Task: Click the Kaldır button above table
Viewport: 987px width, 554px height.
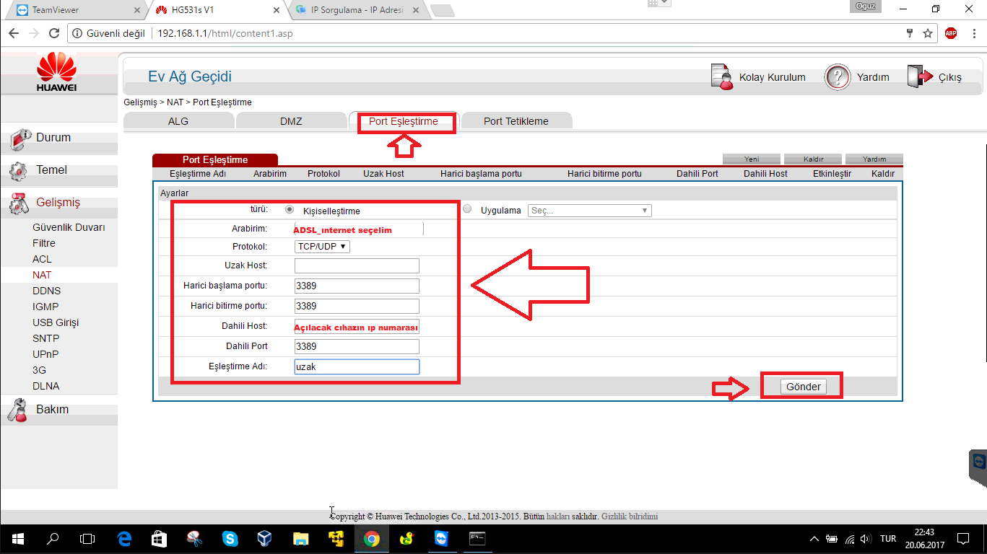Action: [813, 159]
